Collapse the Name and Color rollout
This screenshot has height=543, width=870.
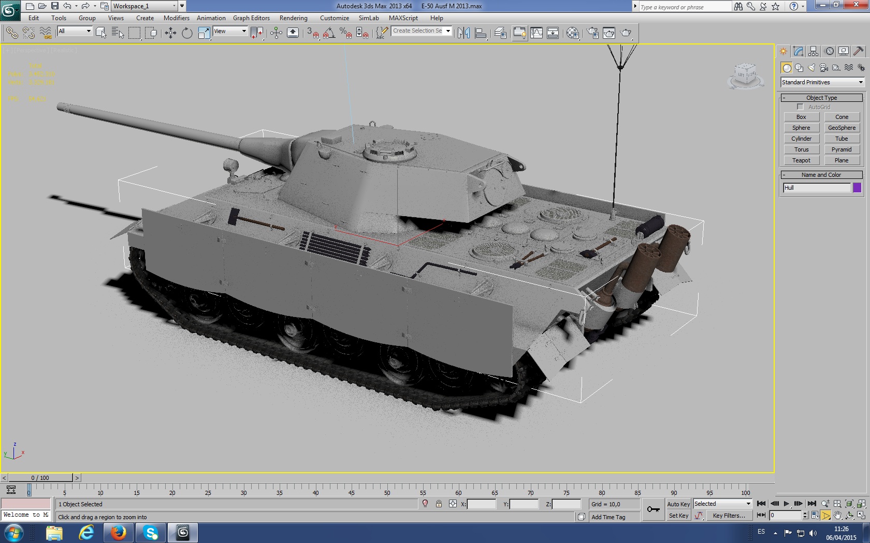(822, 175)
